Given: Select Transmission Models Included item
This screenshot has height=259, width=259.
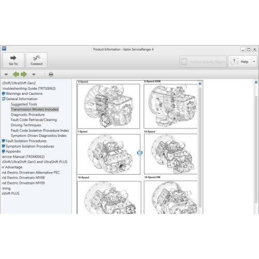Looking at the screenshot, I should 35,109.
